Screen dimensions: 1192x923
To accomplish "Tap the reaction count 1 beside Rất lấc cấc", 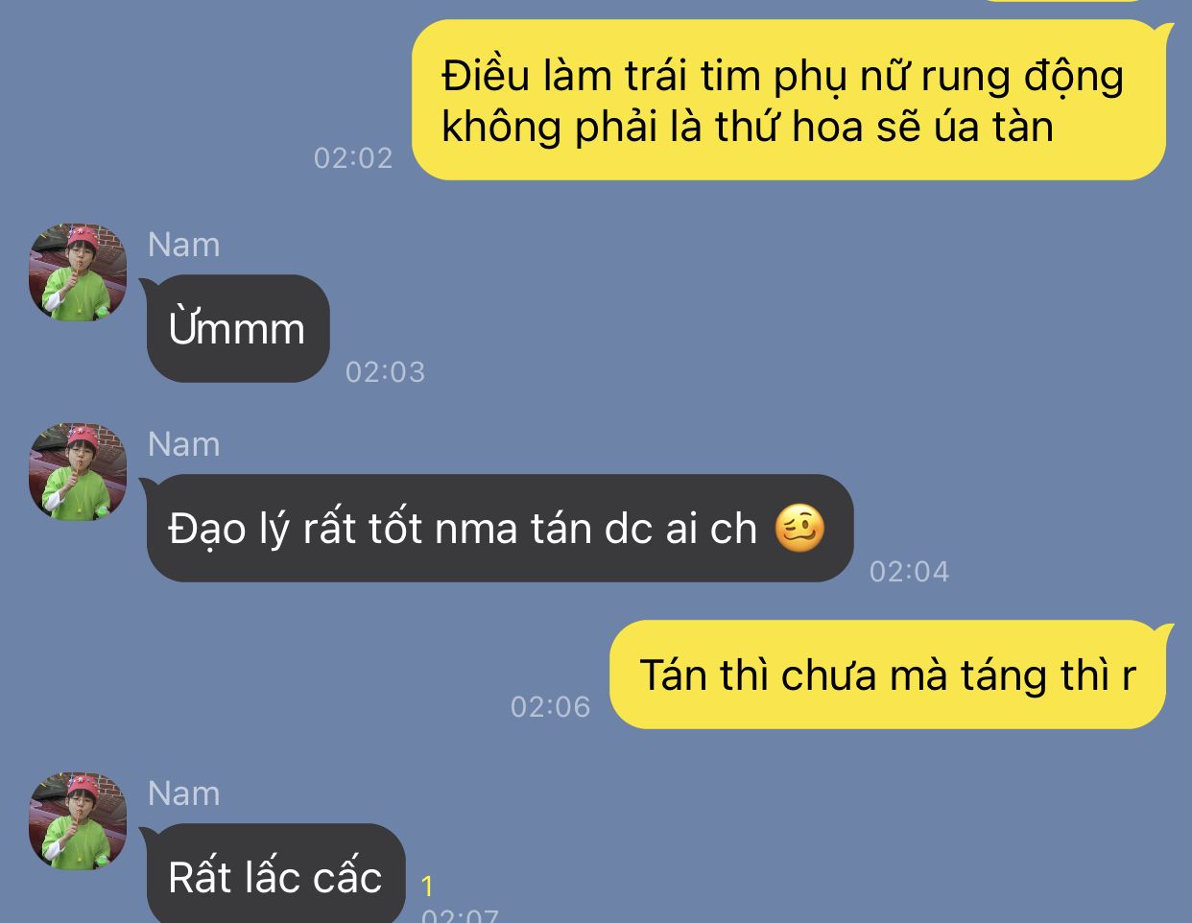I will (x=427, y=886).
